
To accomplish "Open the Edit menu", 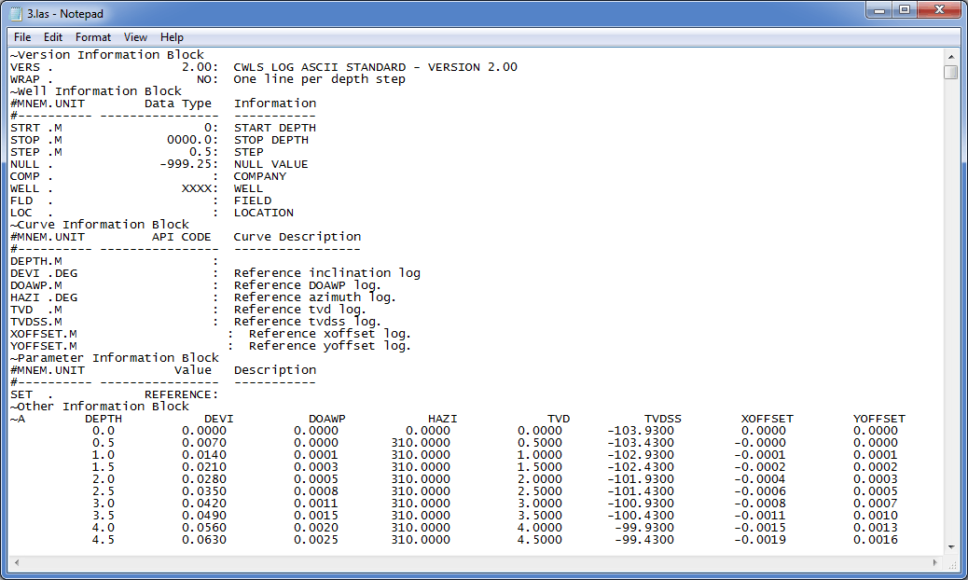I will [53, 37].
